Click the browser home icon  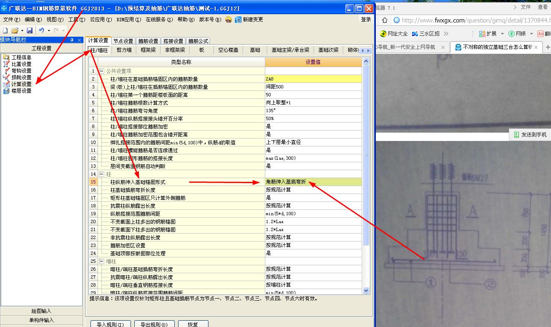(x=385, y=20)
